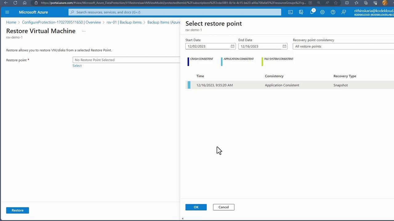This screenshot has height=221, width=394.
Task: Open the browser split screen icon
Action: click(x=347, y=3)
